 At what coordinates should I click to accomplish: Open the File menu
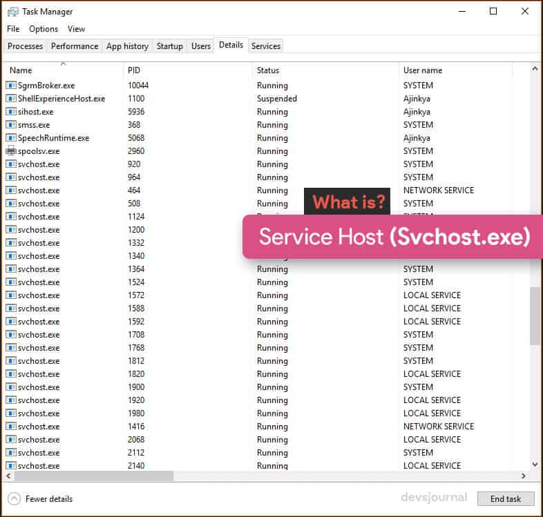pyautogui.click(x=13, y=29)
